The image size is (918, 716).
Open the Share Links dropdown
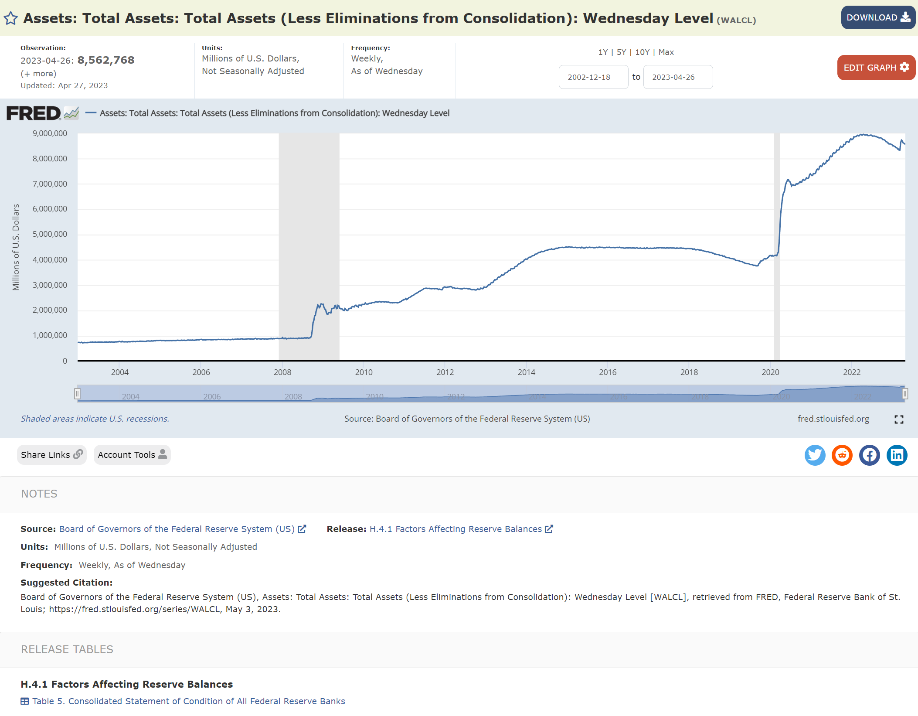tap(51, 455)
